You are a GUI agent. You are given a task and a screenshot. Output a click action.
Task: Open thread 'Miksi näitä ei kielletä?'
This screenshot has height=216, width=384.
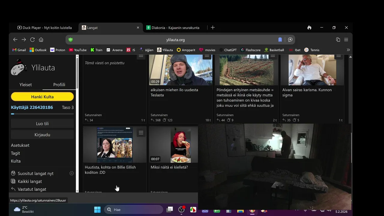click(x=169, y=167)
